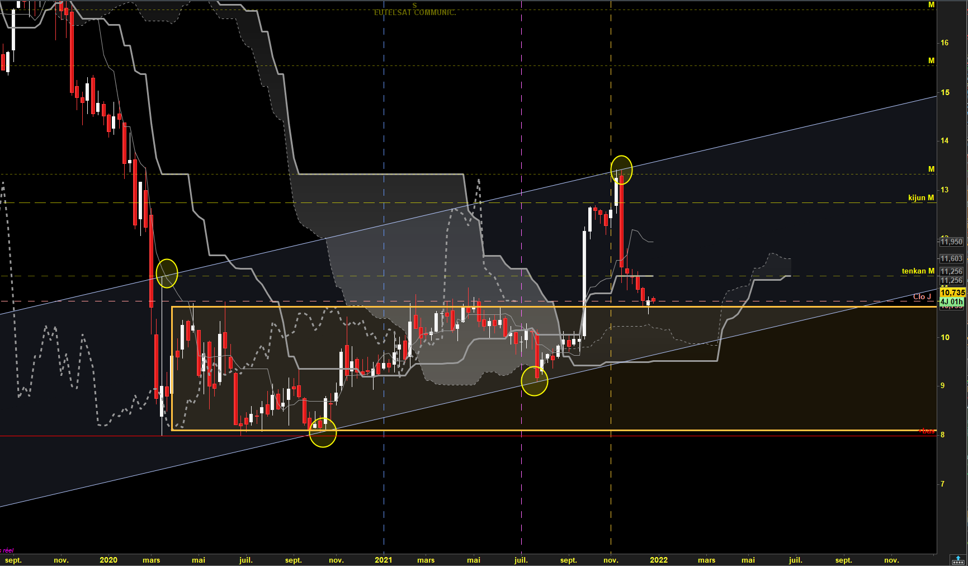The width and height of the screenshot is (968, 566).
Task: Select the kijun M level label
Action: 921,197
